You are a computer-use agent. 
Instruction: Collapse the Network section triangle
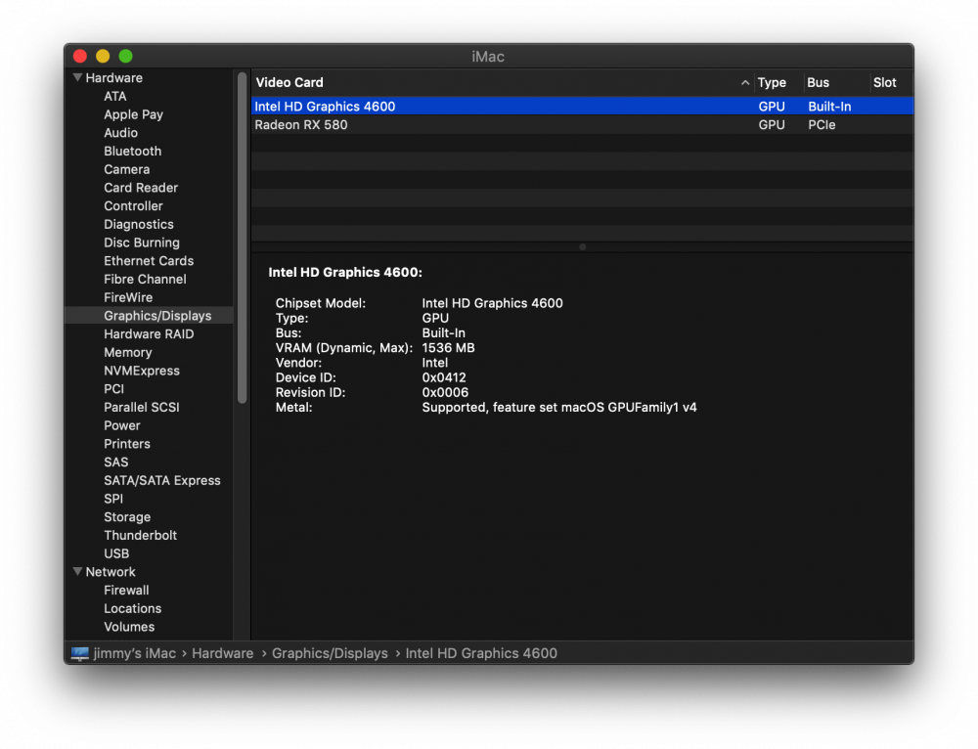(78, 571)
